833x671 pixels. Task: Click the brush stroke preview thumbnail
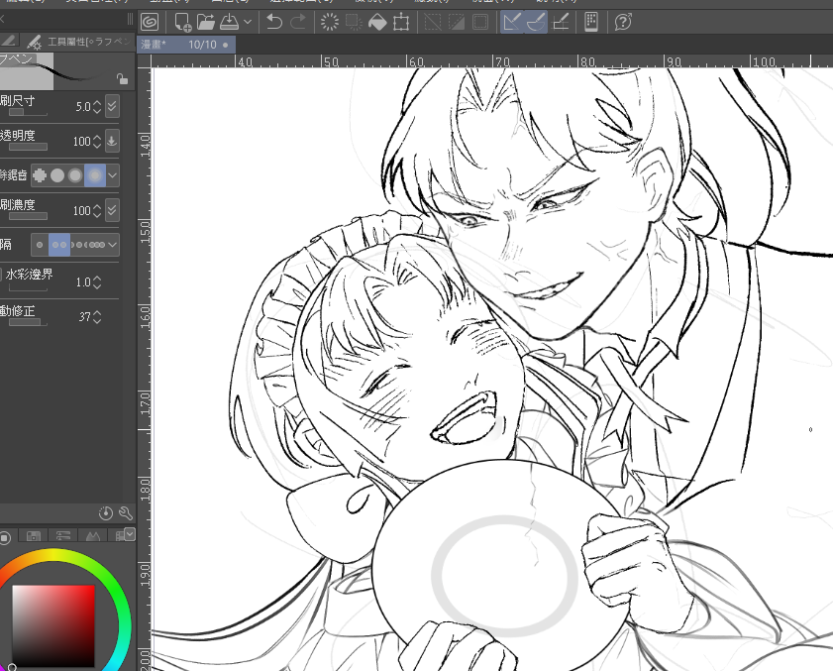tap(27, 70)
